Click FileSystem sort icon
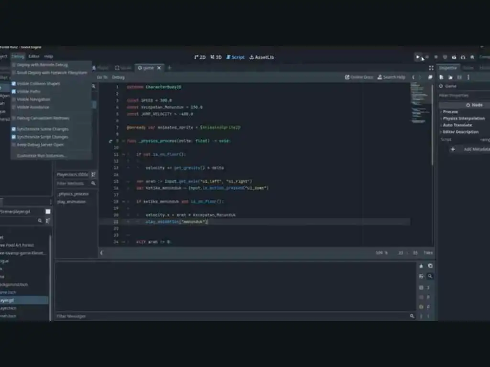Image resolution: width=490 pixels, height=367 pixels. click(48, 221)
